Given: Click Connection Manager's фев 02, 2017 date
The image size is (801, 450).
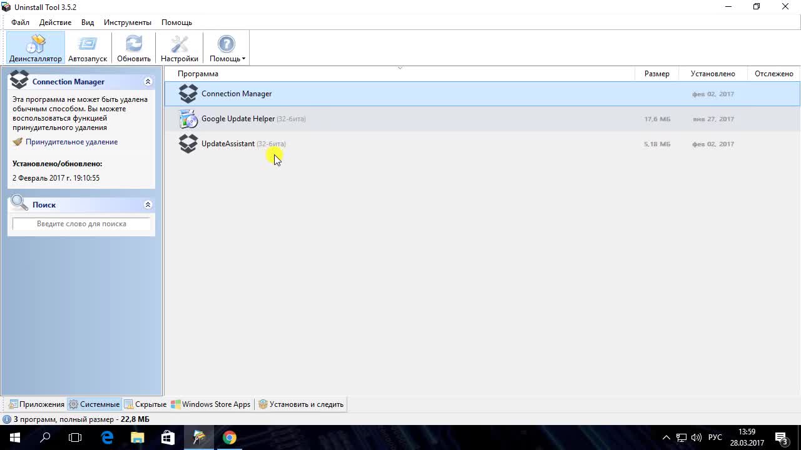Looking at the screenshot, I should [x=713, y=94].
